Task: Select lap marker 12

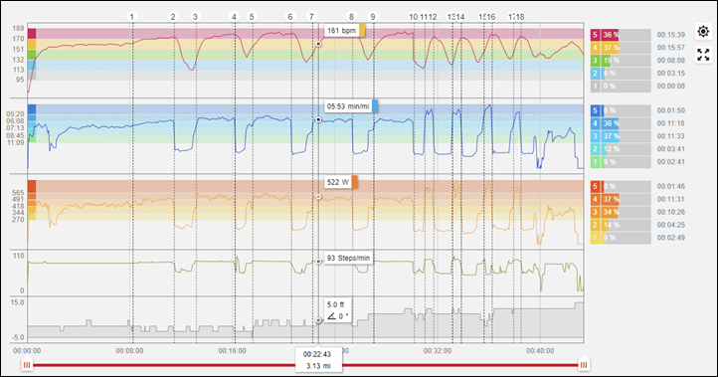Action: coord(433,17)
